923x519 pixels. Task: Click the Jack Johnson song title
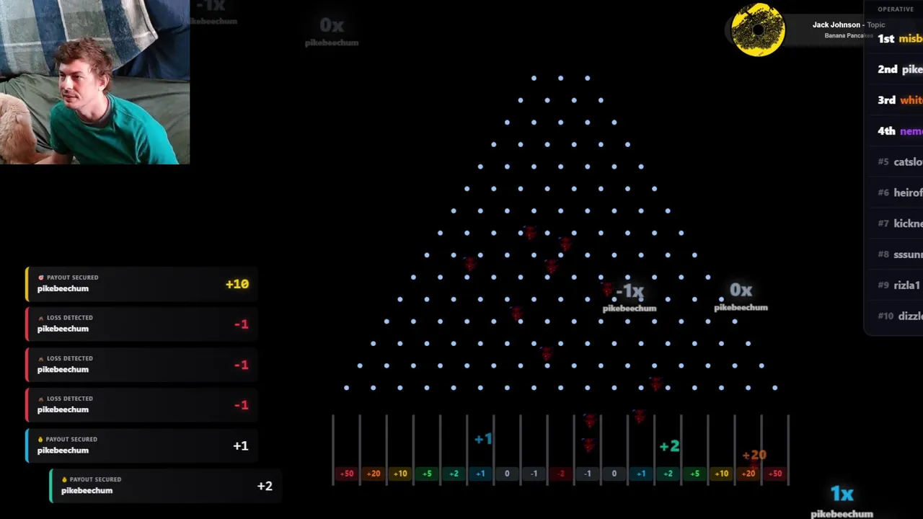[848, 25]
